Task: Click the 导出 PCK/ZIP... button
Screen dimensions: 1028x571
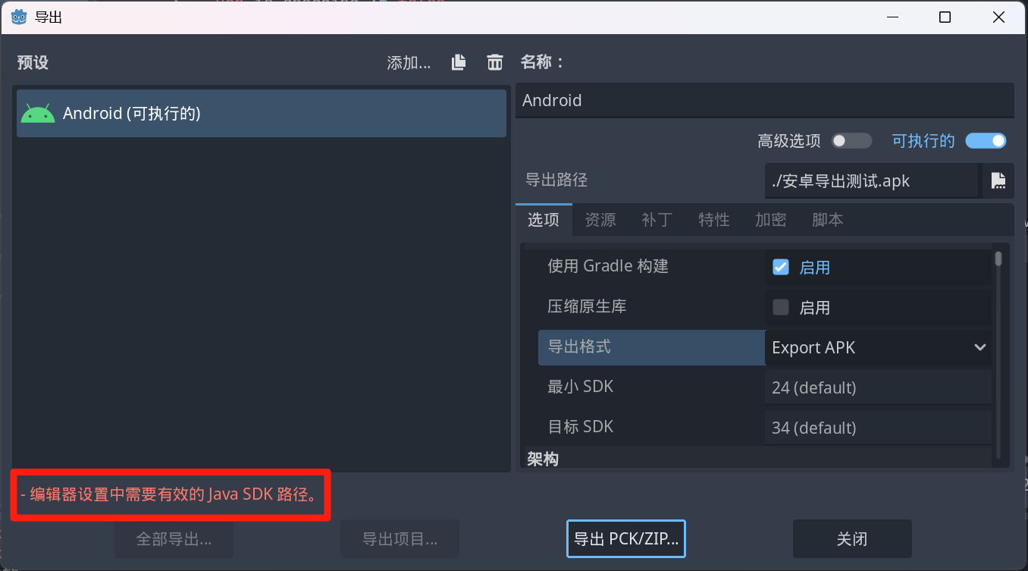Action: (x=626, y=539)
